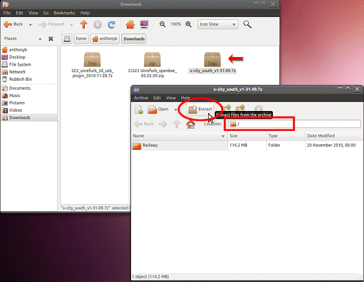Sort by Size column header

pos(247,136)
